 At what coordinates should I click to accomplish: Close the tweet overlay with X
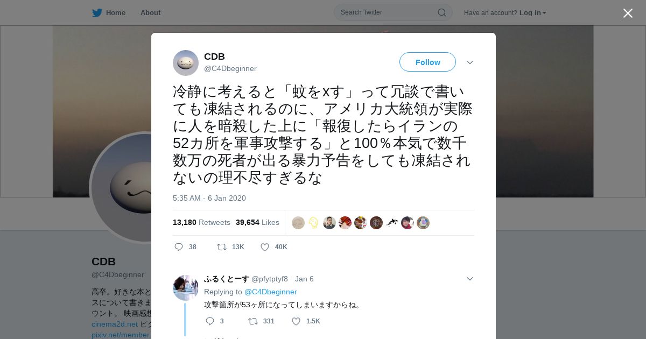pyautogui.click(x=628, y=13)
